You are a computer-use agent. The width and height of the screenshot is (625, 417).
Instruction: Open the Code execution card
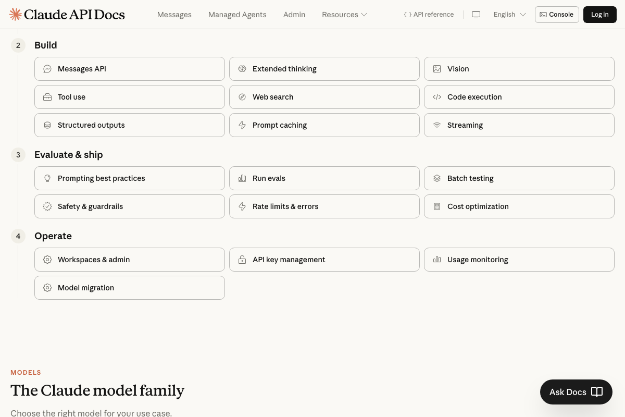click(519, 97)
